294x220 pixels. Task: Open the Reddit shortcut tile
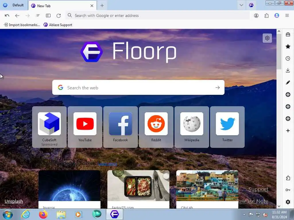(156, 127)
